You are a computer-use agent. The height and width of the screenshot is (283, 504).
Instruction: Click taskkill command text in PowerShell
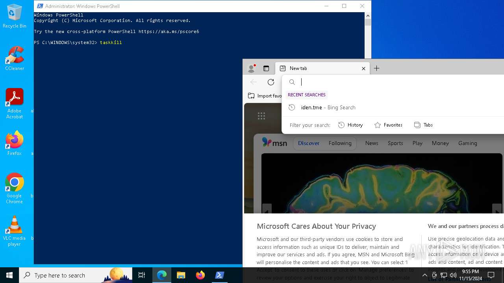pyautogui.click(x=111, y=42)
